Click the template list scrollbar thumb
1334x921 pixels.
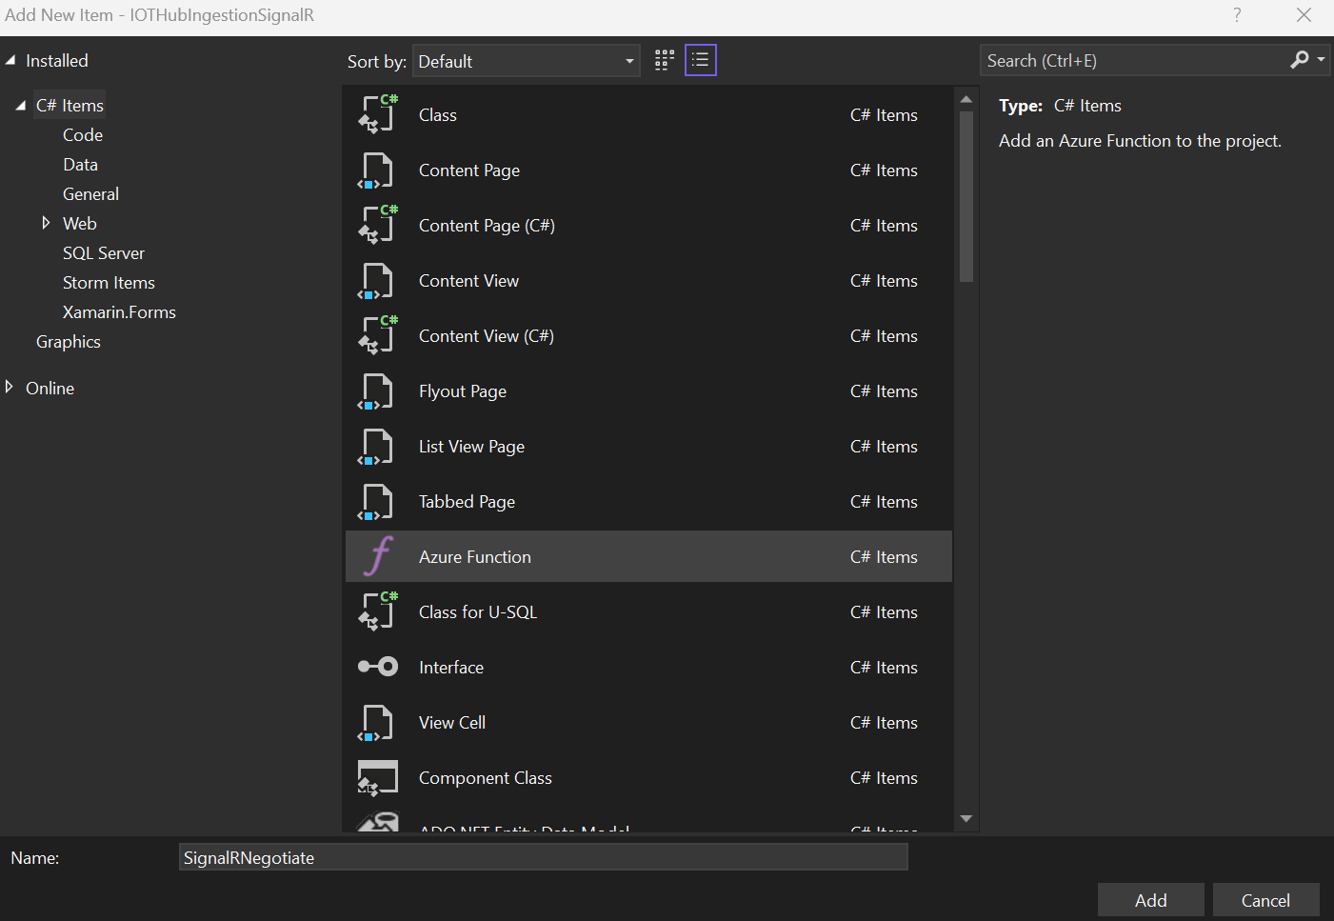pyautogui.click(x=966, y=196)
